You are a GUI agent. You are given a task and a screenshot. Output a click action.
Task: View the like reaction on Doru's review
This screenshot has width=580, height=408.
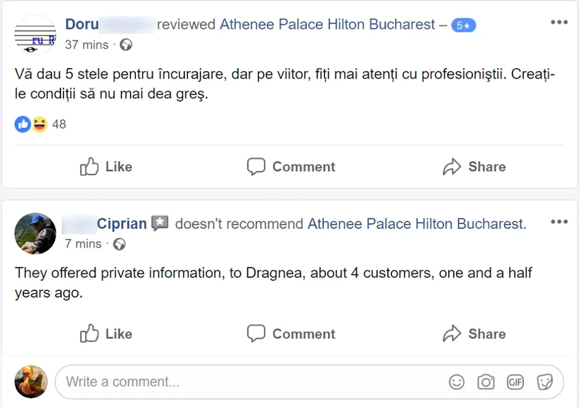(x=22, y=124)
